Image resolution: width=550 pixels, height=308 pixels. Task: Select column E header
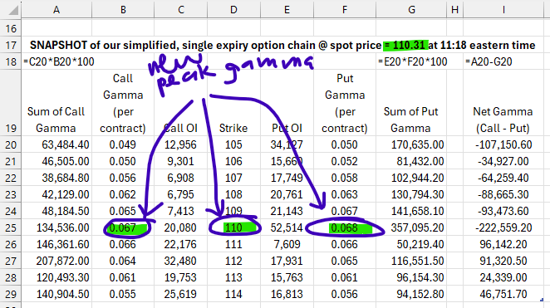click(287, 9)
